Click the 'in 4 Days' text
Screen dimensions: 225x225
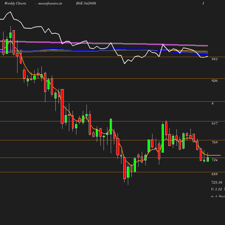[x=218, y=196]
